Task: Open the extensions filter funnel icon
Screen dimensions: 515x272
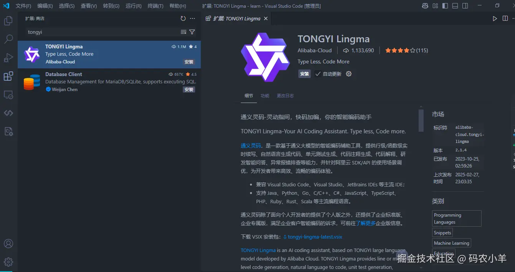Action: coord(192,32)
